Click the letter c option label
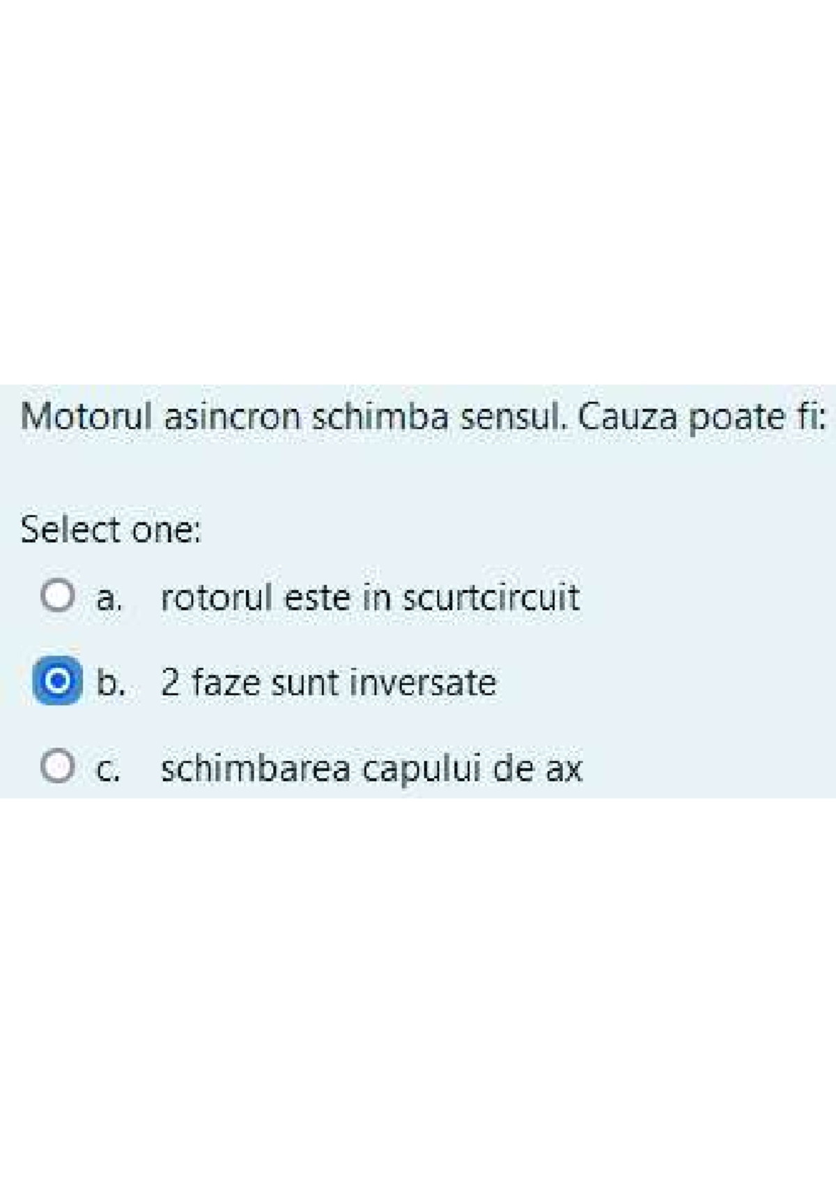The image size is (836, 1183). pyautogui.click(x=106, y=768)
